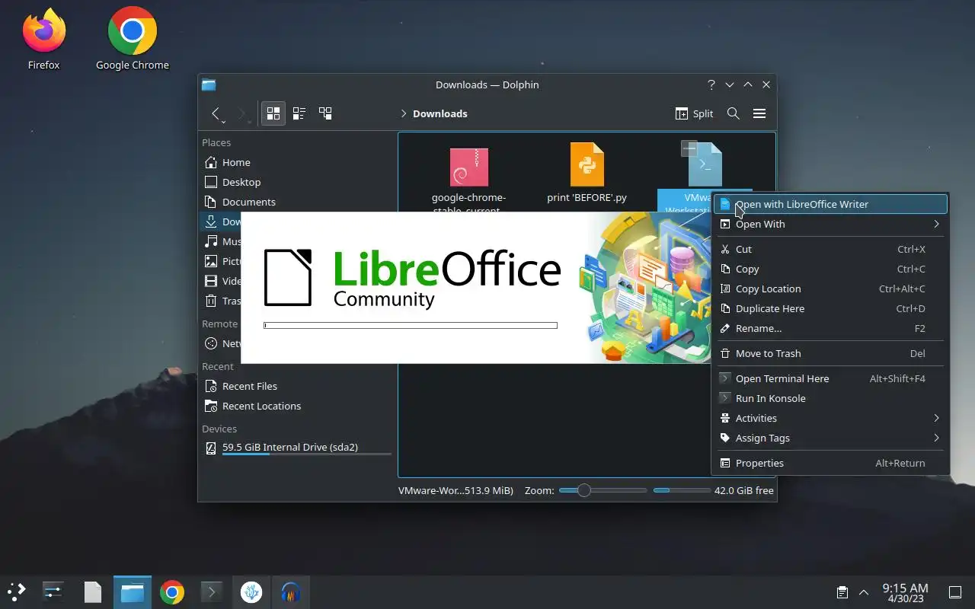Toggle selection marker on VMware Workstation file
Image resolution: width=975 pixels, height=609 pixels.
tap(689, 148)
